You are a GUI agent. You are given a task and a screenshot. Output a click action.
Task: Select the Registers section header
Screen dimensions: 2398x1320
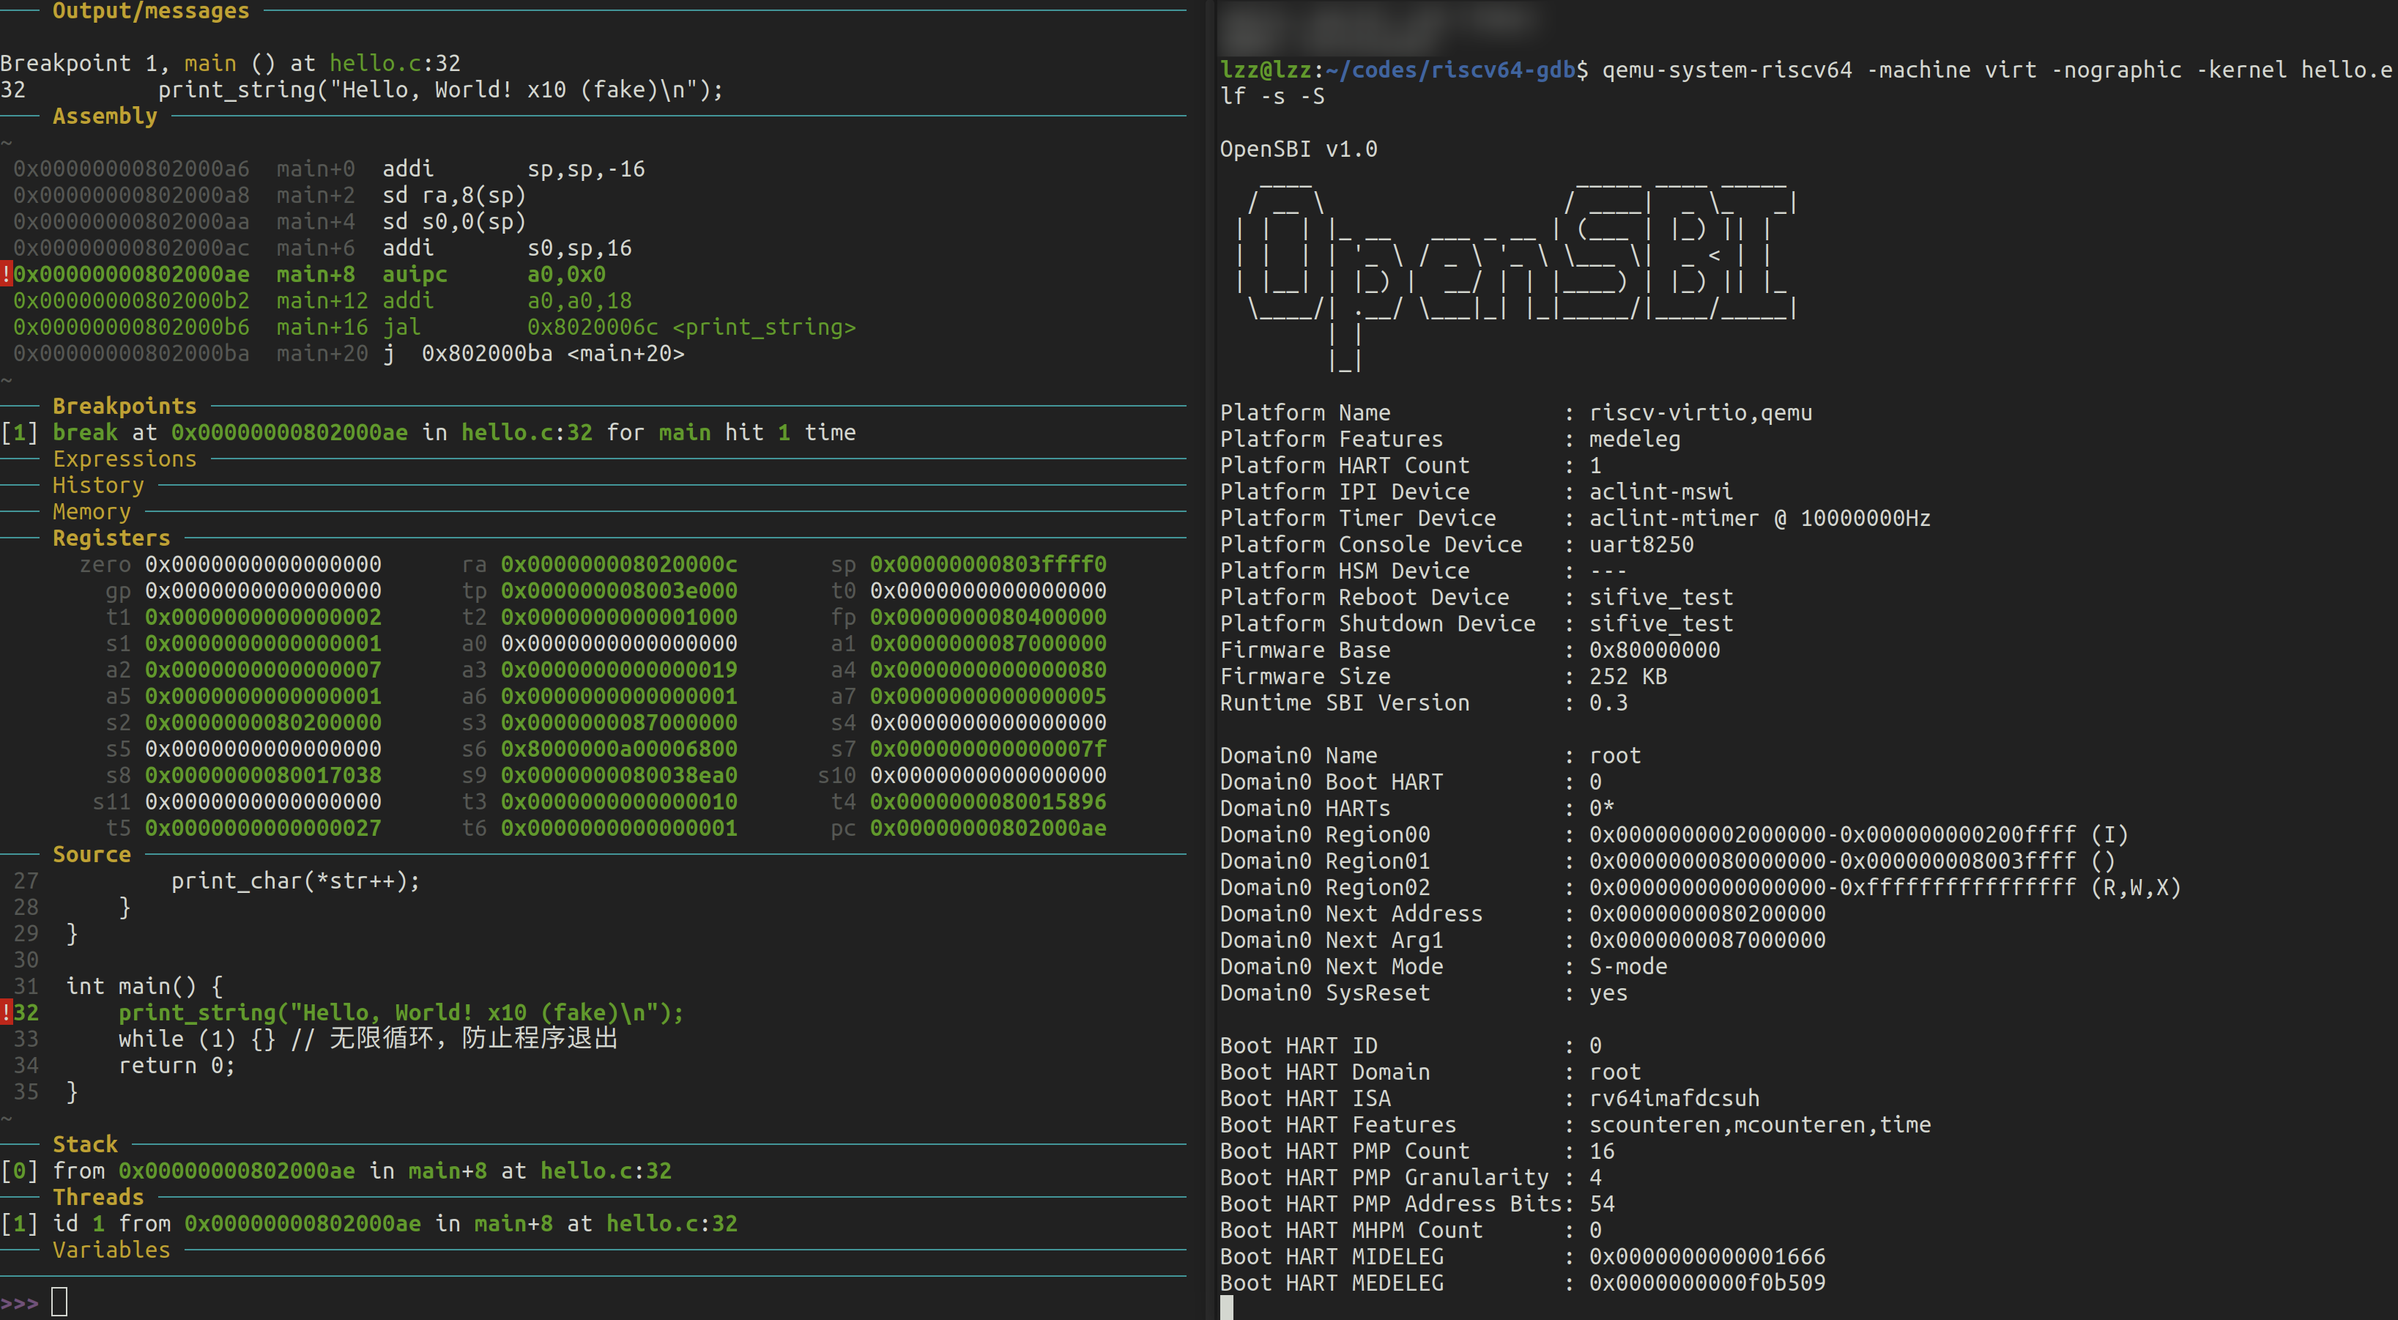(x=112, y=538)
